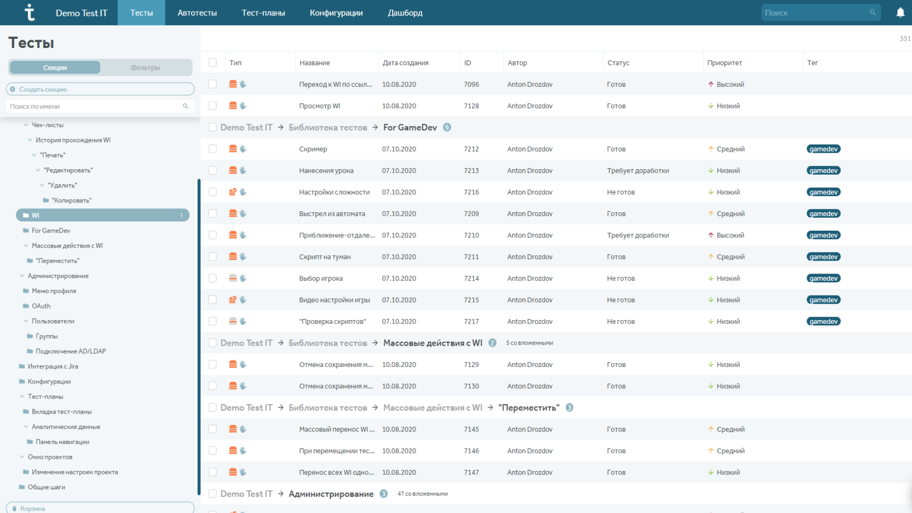Screen dimensions: 912x513
Task: Collapse the Пользователи tree node
Action: pos(26,321)
